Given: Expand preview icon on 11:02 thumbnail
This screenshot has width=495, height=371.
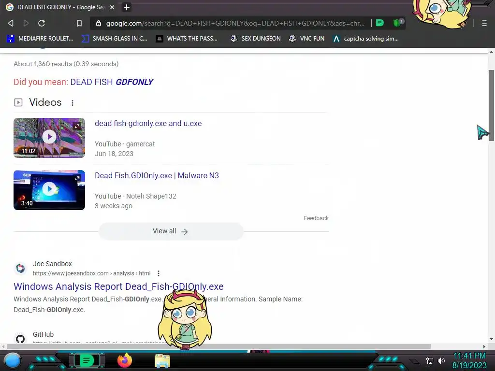Looking at the screenshot, I should [x=77, y=126].
